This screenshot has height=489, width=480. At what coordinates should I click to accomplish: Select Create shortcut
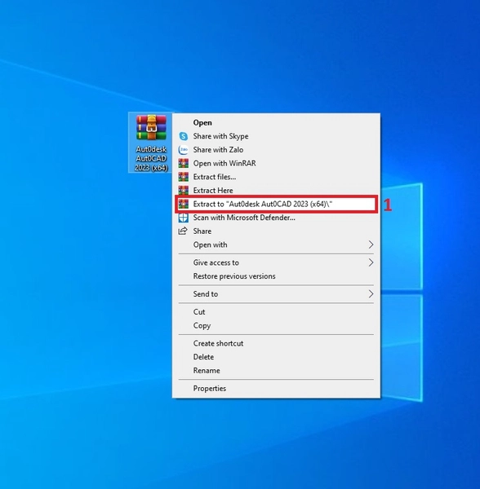[276, 343]
